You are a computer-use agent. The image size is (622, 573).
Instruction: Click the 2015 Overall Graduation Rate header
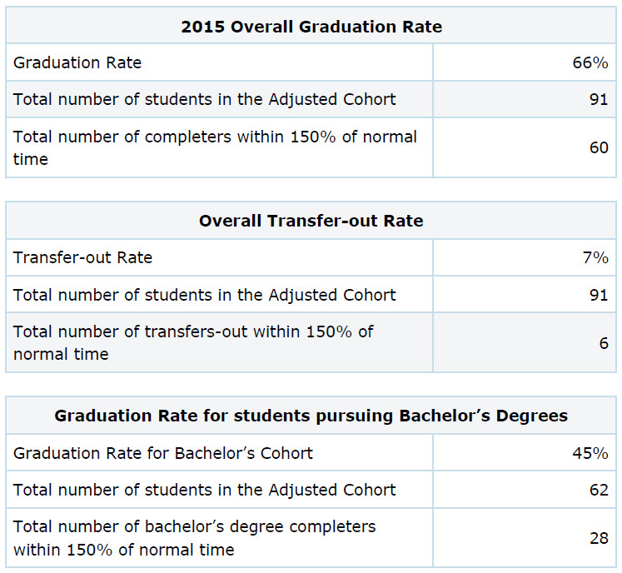tap(311, 27)
